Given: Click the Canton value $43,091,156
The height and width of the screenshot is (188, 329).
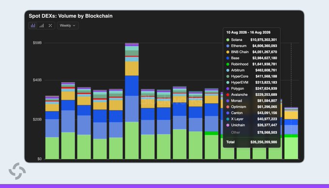Looking at the screenshot, I should tap(267, 113).
